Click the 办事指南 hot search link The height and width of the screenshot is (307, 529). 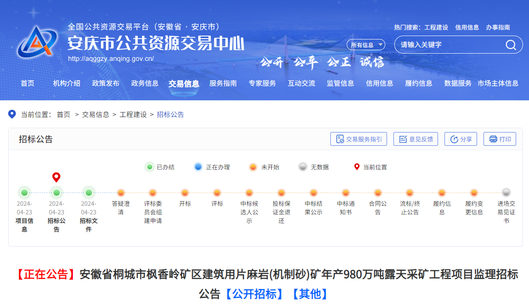[x=498, y=27]
